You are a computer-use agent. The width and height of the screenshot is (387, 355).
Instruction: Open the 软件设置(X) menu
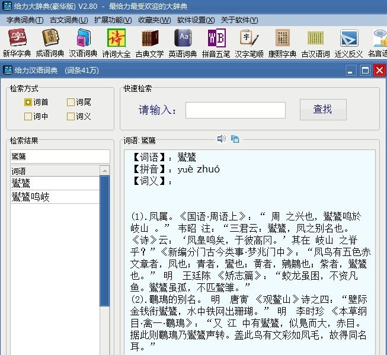tap(196, 20)
